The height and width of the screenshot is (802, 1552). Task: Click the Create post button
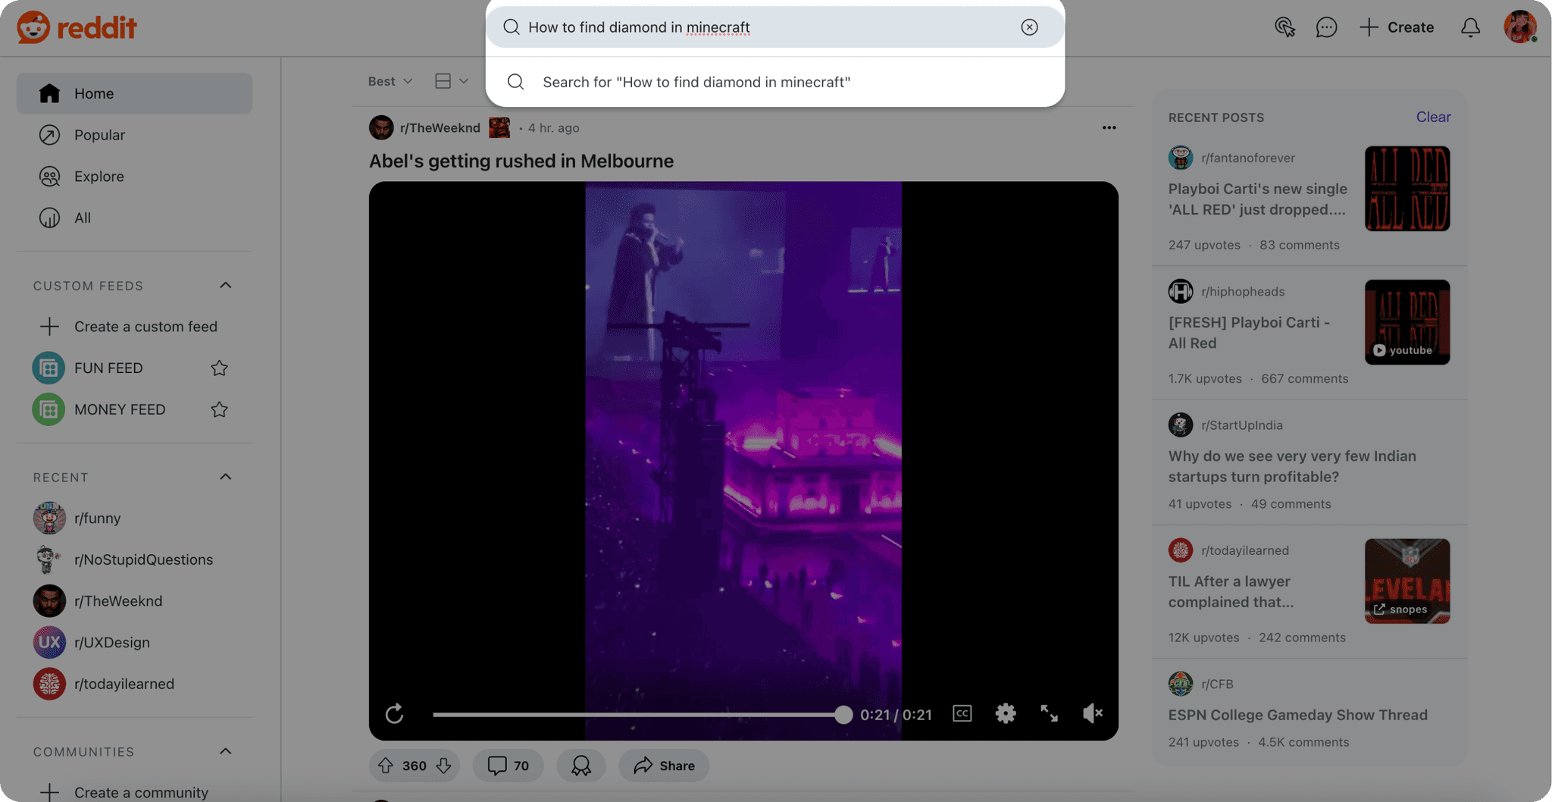(x=1397, y=27)
